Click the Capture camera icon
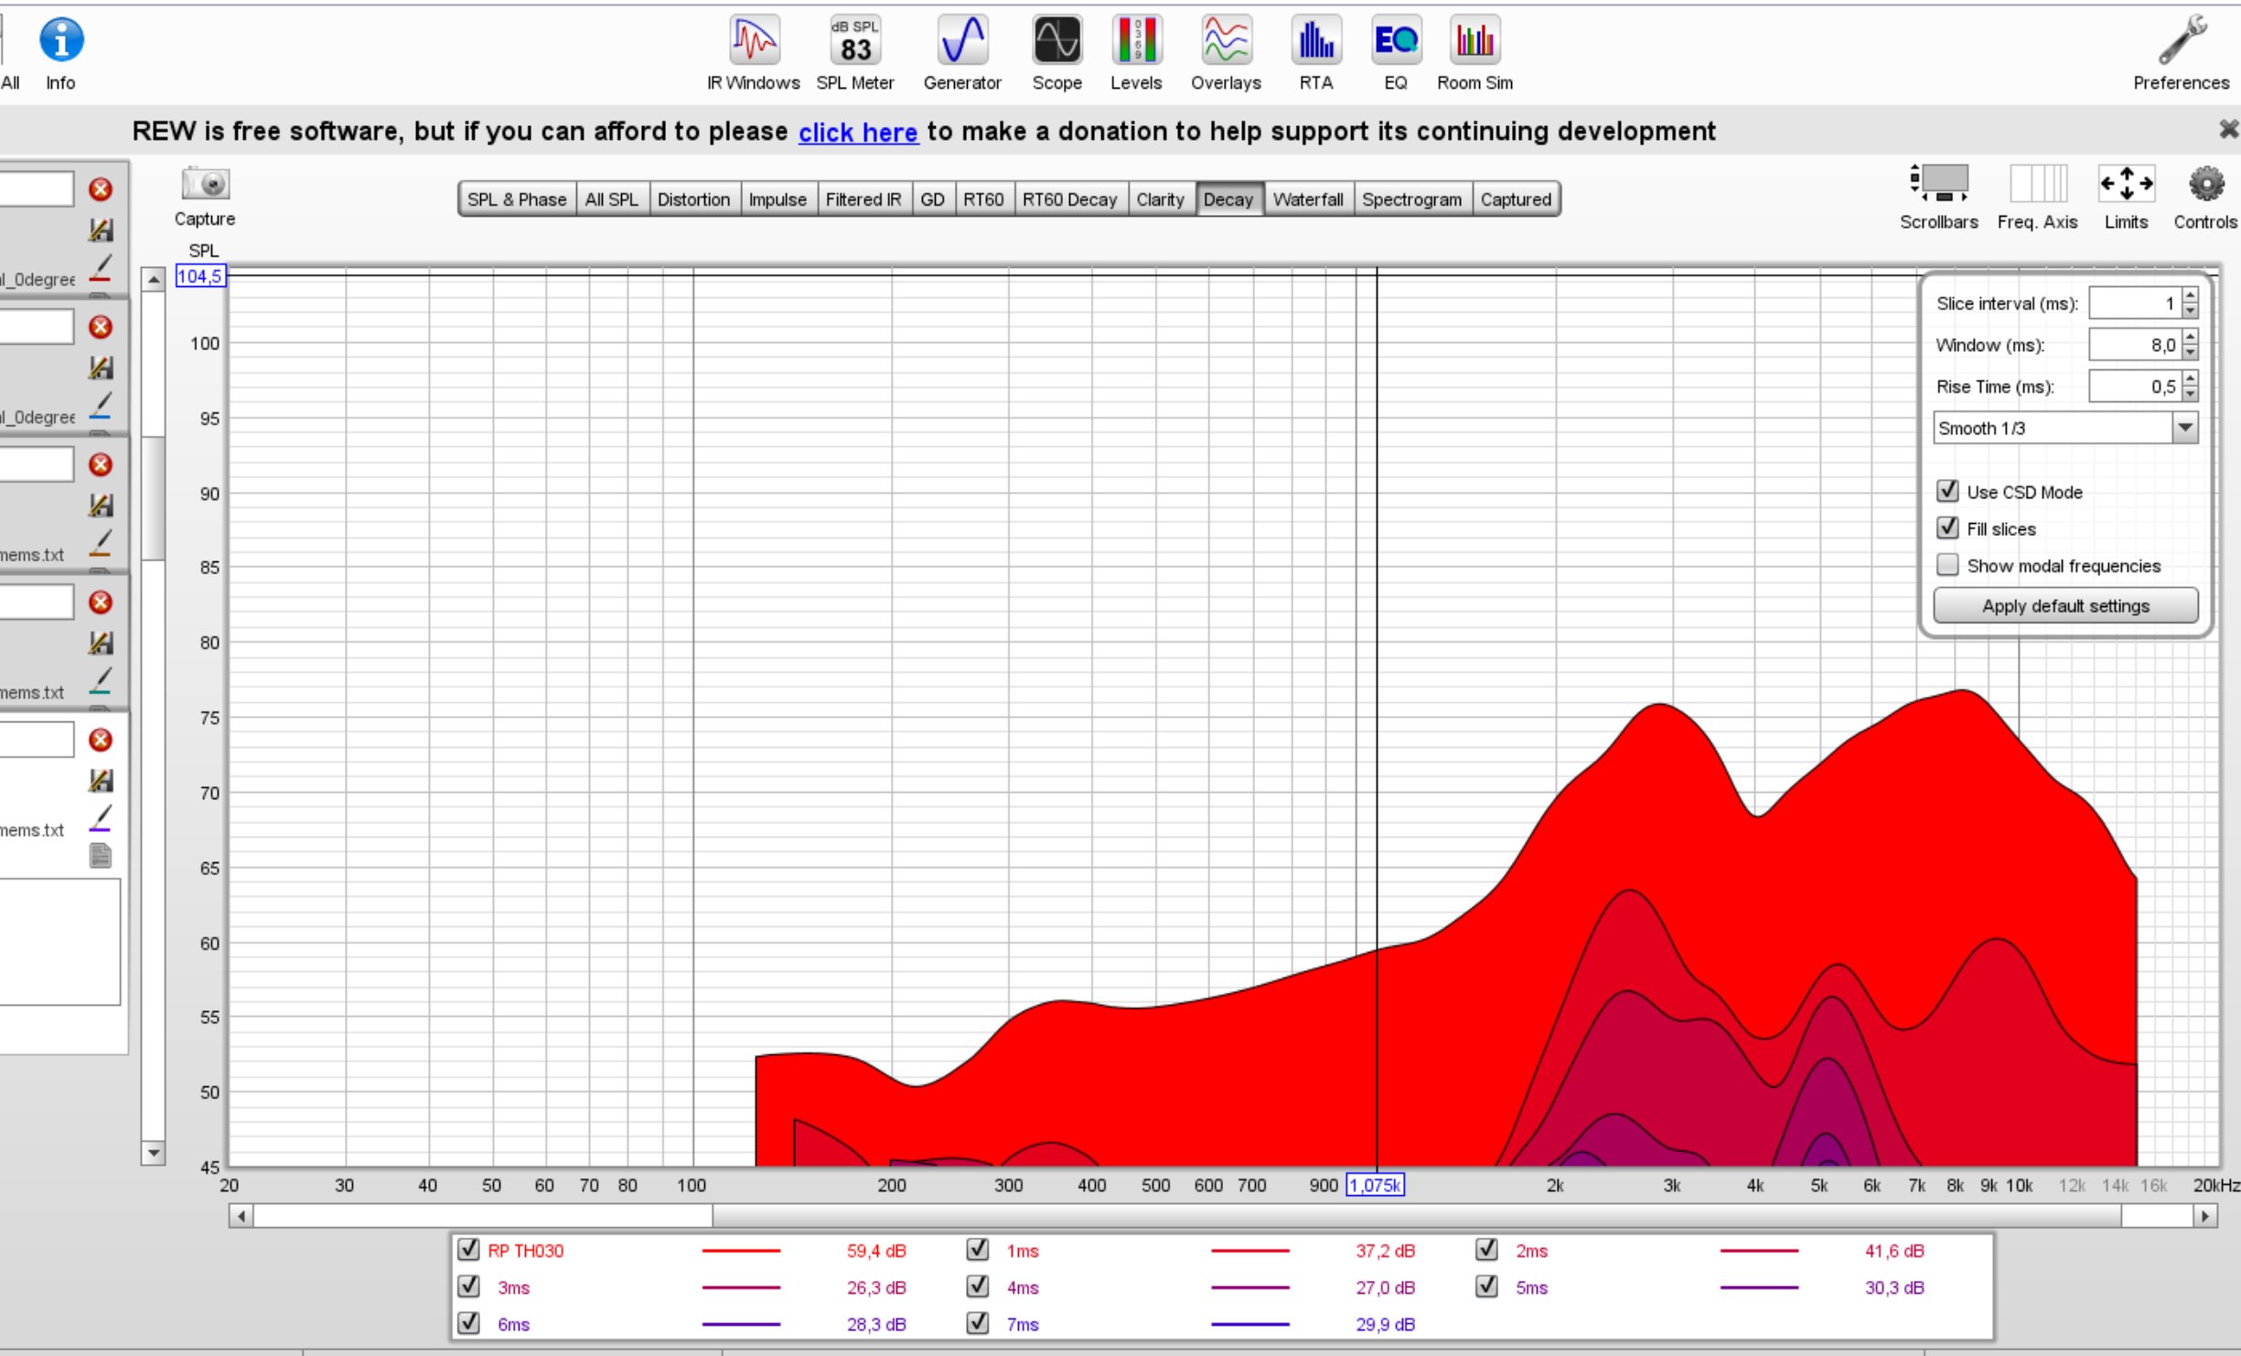 tap(205, 184)
